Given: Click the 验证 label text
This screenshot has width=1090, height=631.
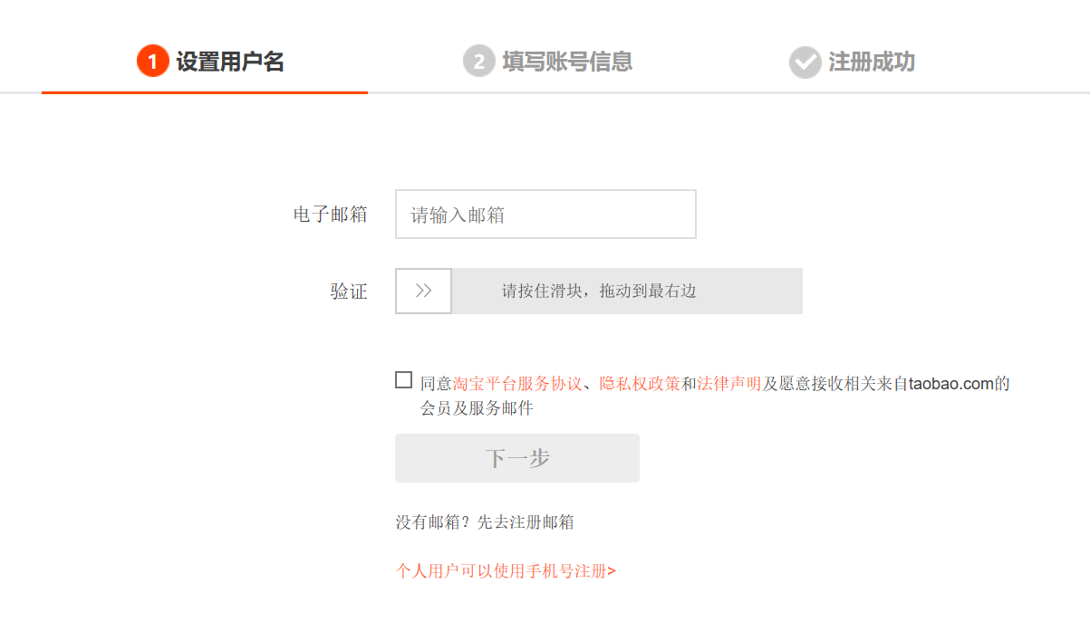Looking at the screenshot, I should 349,292.
